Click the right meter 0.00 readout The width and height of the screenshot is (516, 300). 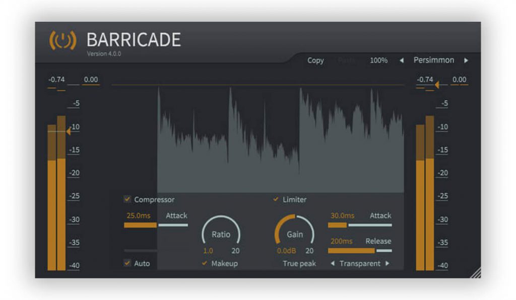pyautogui.click(x=459, y=80)
